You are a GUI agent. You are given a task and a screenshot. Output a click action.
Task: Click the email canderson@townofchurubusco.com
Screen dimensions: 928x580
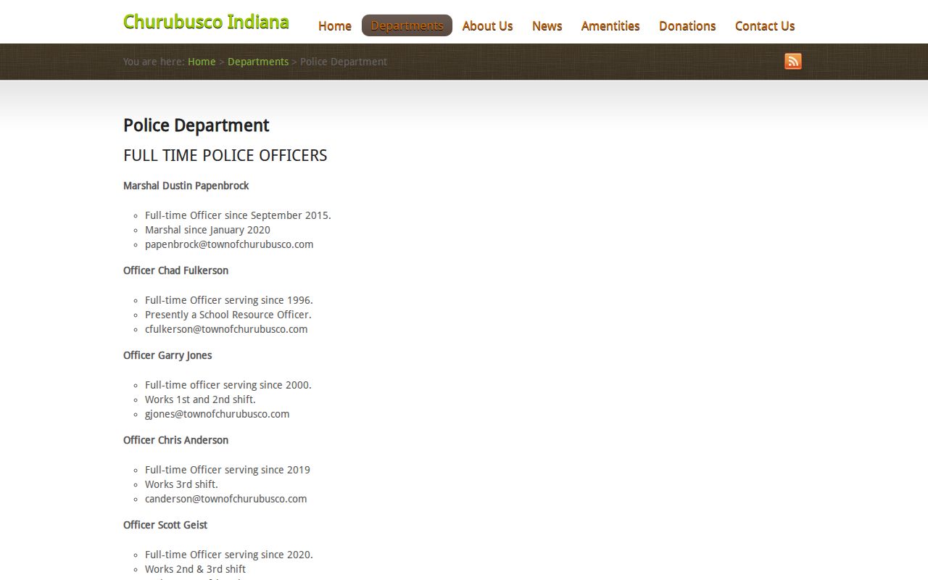[x=225, y=499]
